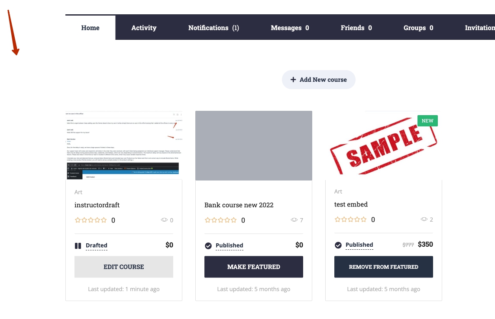This screenshot has height=319, width=495.
Task: Click the green NEW badge
Action: point(427,121)
